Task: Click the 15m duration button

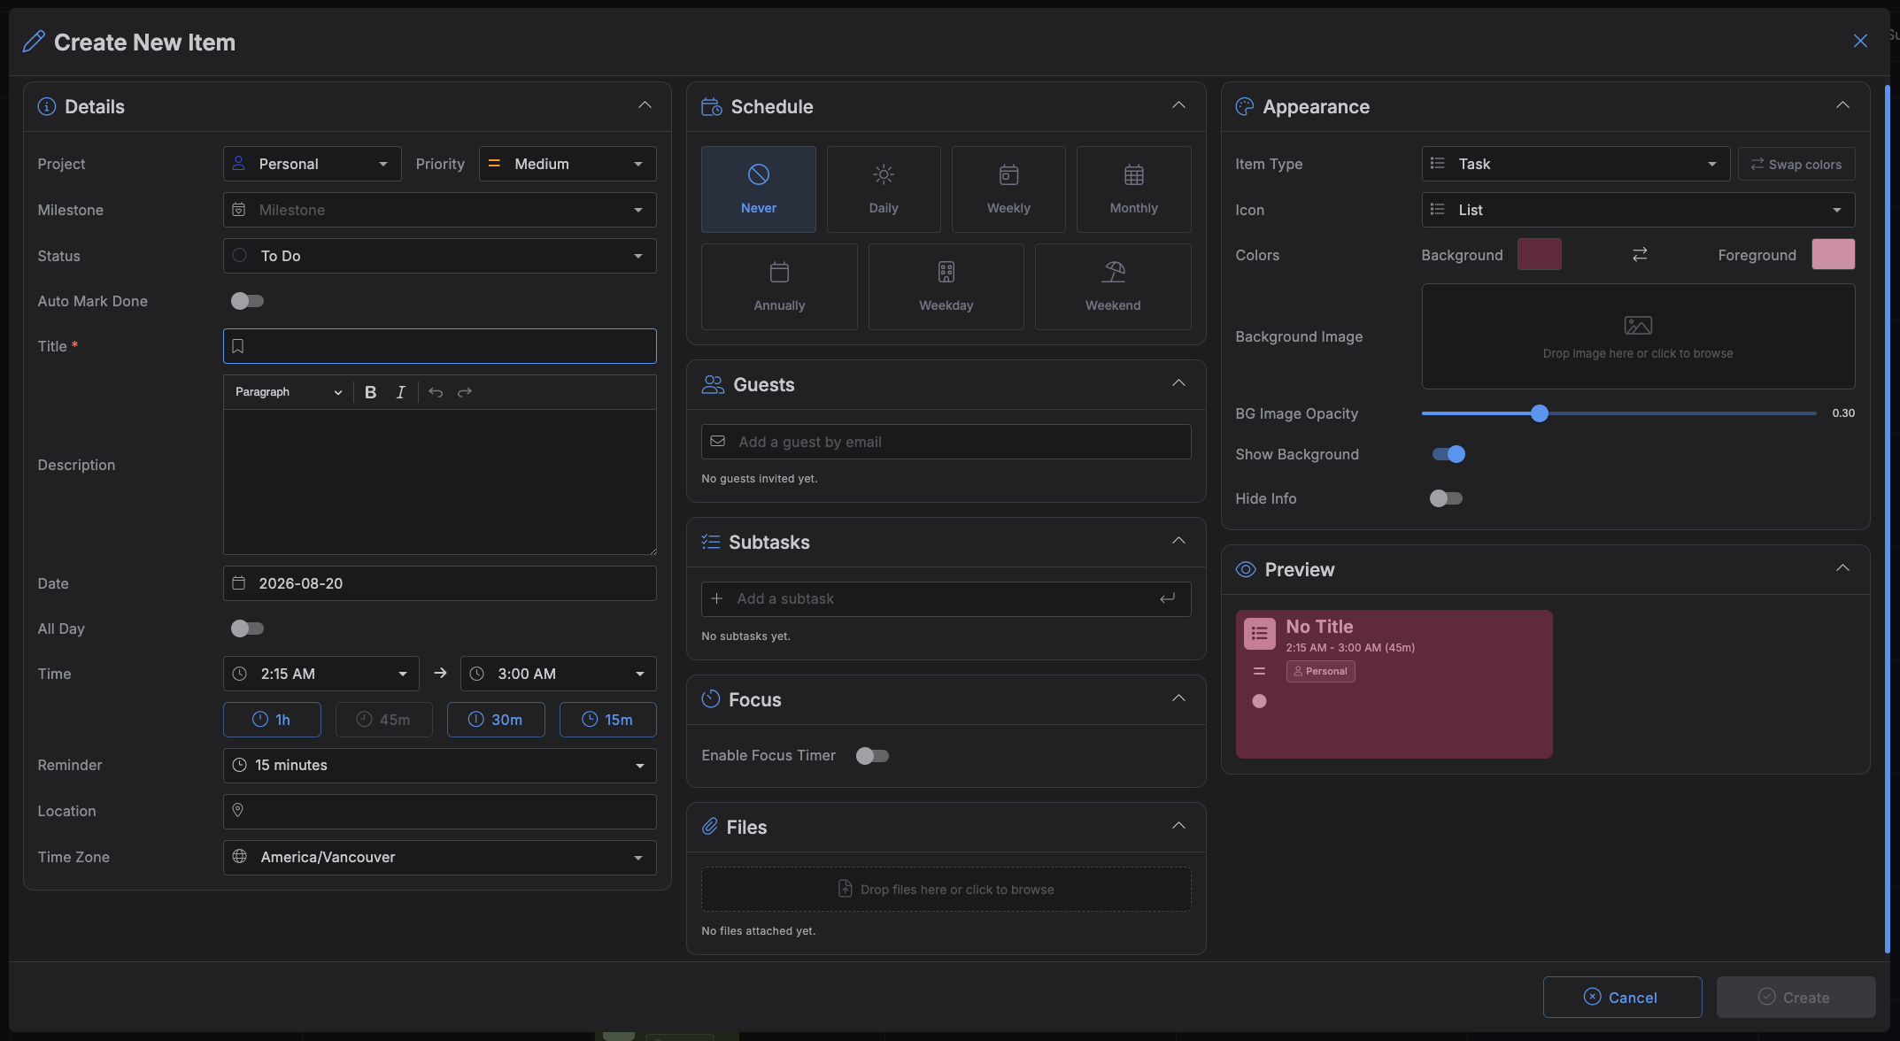Action: point(608,720)
